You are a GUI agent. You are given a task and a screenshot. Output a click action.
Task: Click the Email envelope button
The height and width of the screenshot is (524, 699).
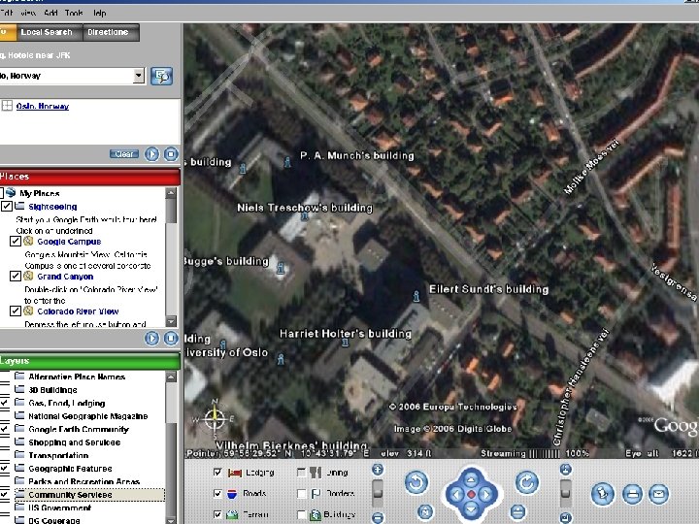[x=658, y=493]
